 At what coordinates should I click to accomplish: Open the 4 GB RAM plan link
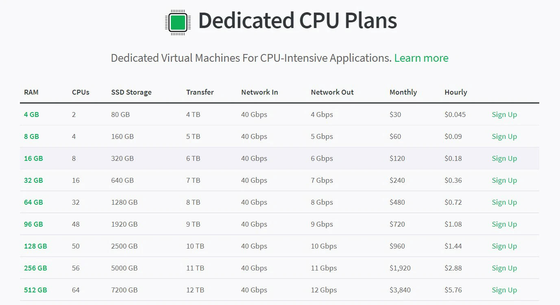31,115
